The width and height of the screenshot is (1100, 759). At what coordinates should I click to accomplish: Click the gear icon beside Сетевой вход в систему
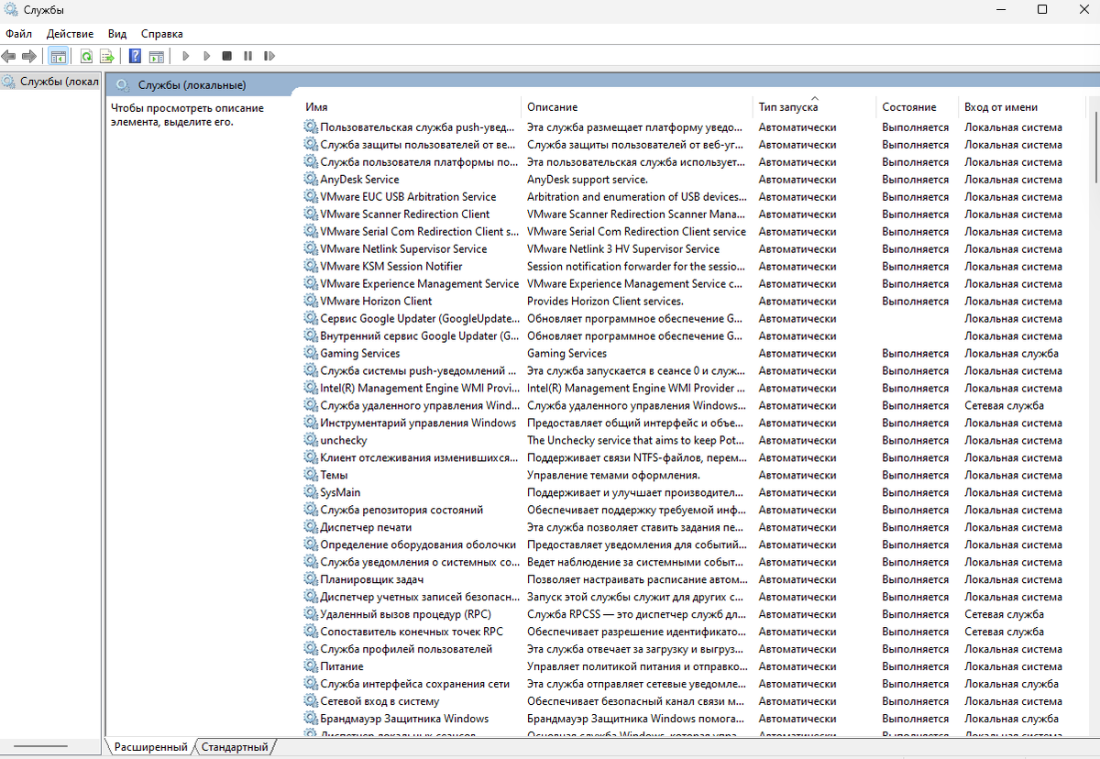pos(311,702)
